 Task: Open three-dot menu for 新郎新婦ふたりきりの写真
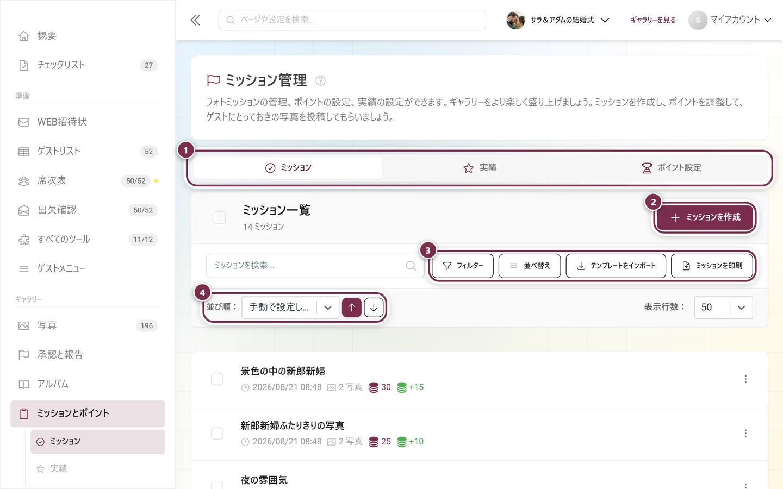click(745, 433)
